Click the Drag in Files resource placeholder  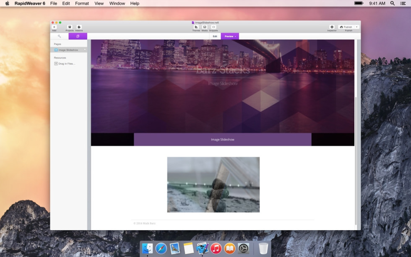pyautogui.click(x=65, y=64)
